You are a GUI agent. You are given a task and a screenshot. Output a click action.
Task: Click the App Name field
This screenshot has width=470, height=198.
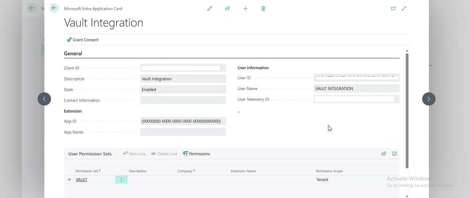[x=183, y=132]
